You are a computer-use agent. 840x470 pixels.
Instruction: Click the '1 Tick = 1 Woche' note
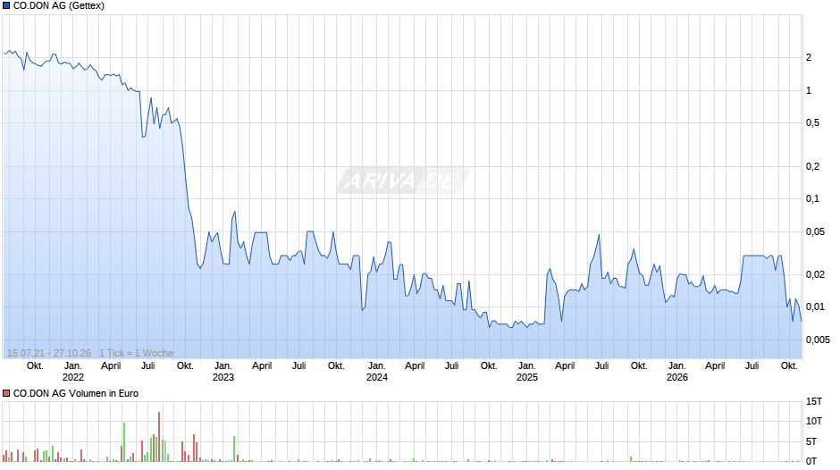click(136, 353)
